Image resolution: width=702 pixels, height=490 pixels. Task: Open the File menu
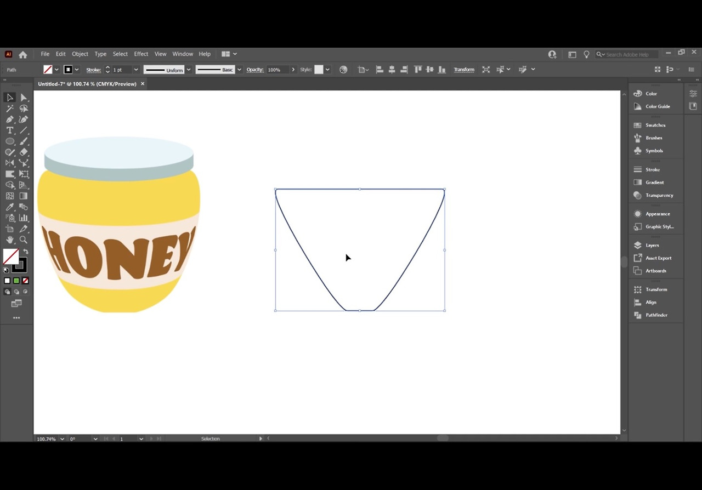coord(45,54)
